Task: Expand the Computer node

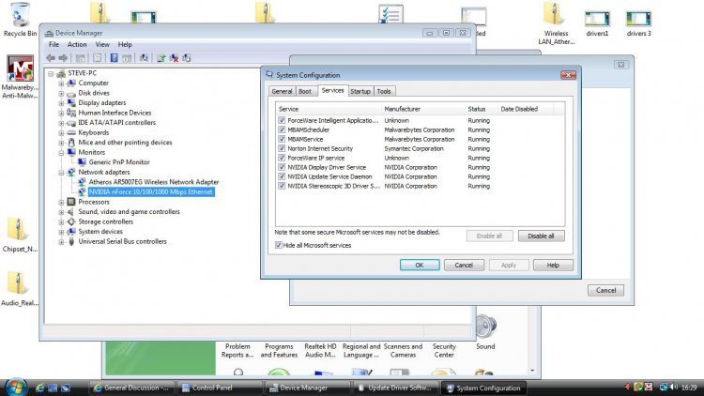Action: [x=61, y=84]
